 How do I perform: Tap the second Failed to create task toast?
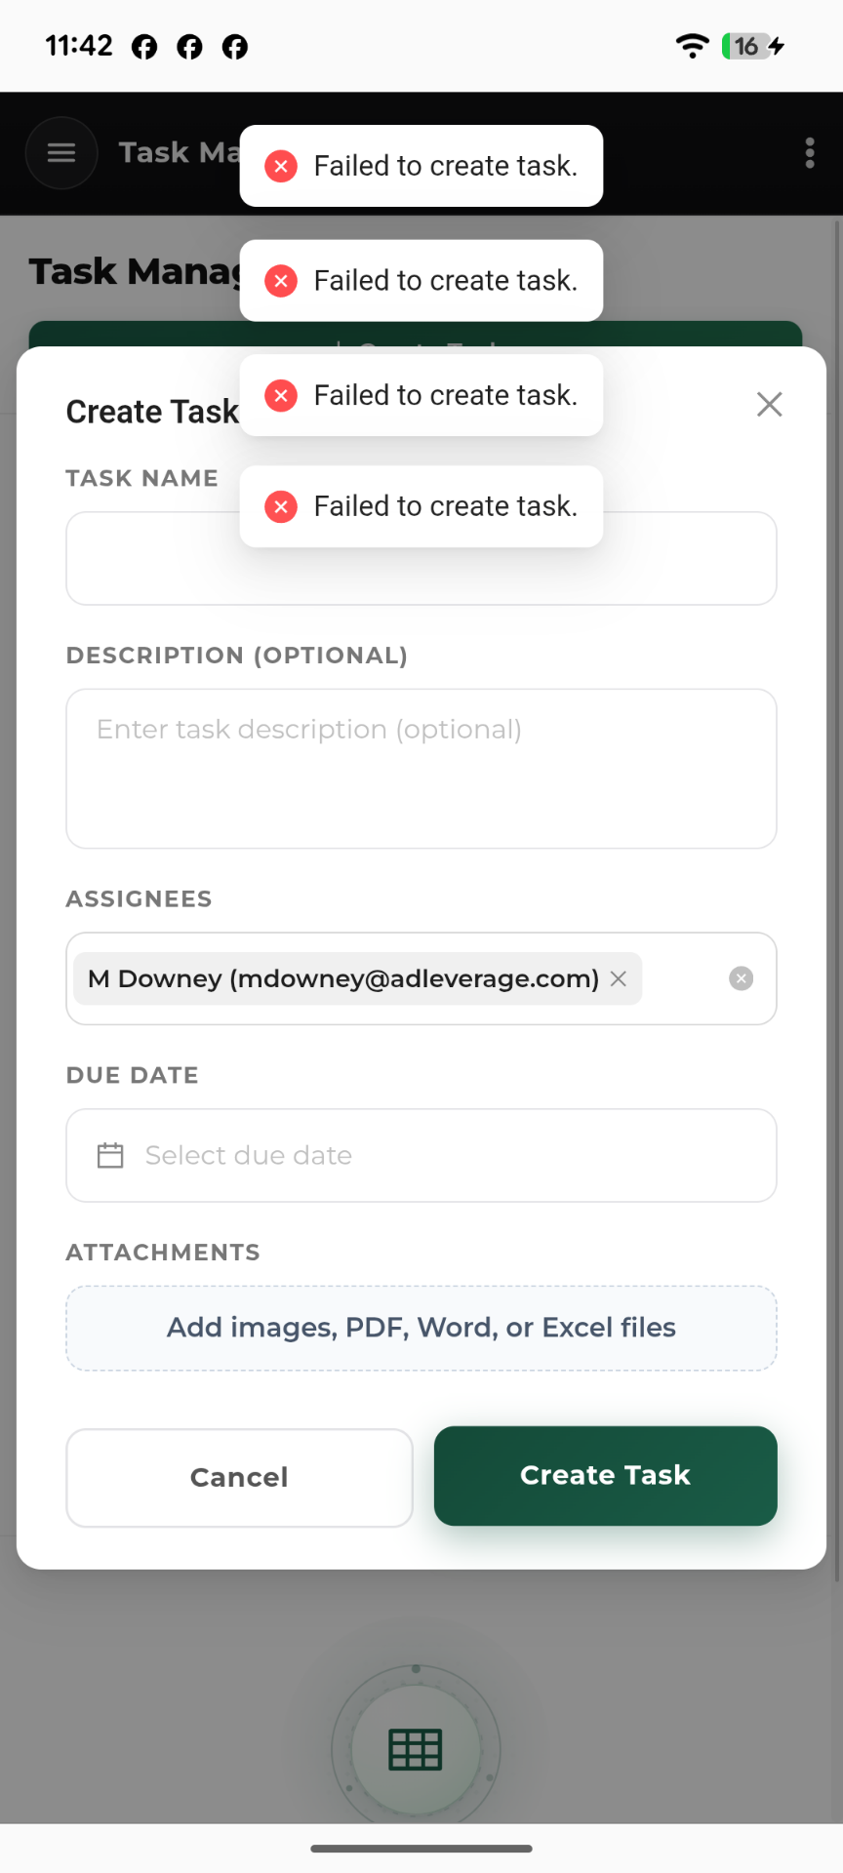[x=421, y=281]
